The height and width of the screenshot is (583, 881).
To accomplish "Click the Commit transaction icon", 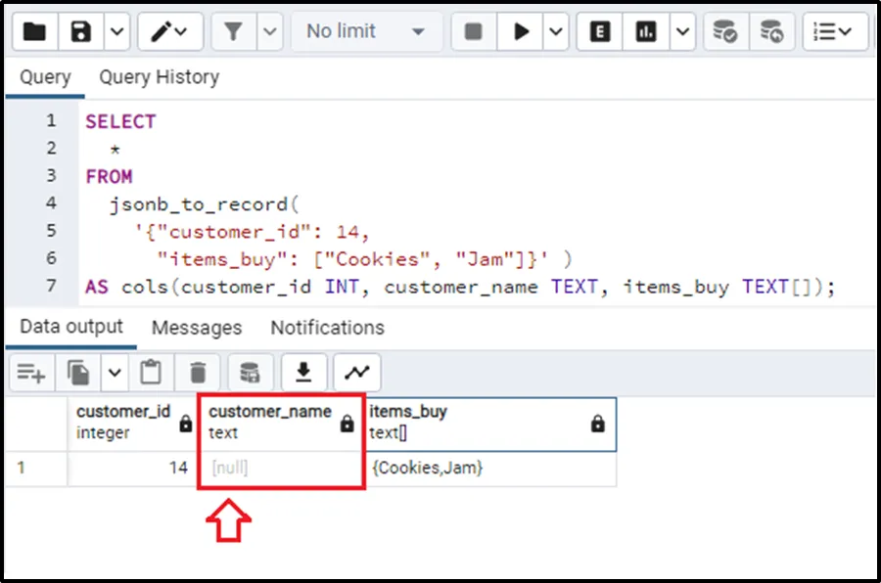I will [725, 32].
